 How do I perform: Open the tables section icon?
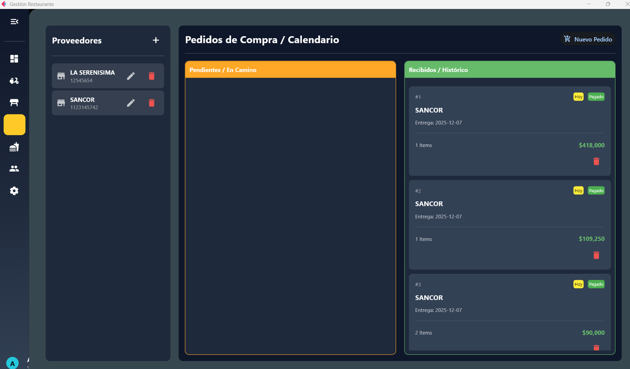point(14,103)
